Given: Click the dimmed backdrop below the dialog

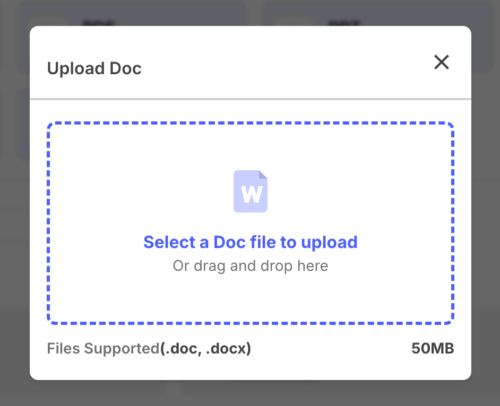Looking at the screenshot, I should pos(250,393).
